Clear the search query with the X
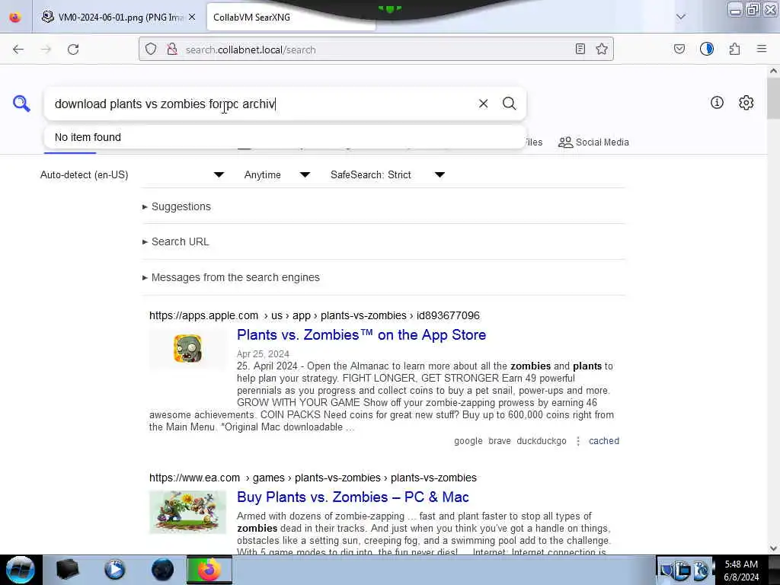This screenshot has width=780, height=585. coord(483,104)
